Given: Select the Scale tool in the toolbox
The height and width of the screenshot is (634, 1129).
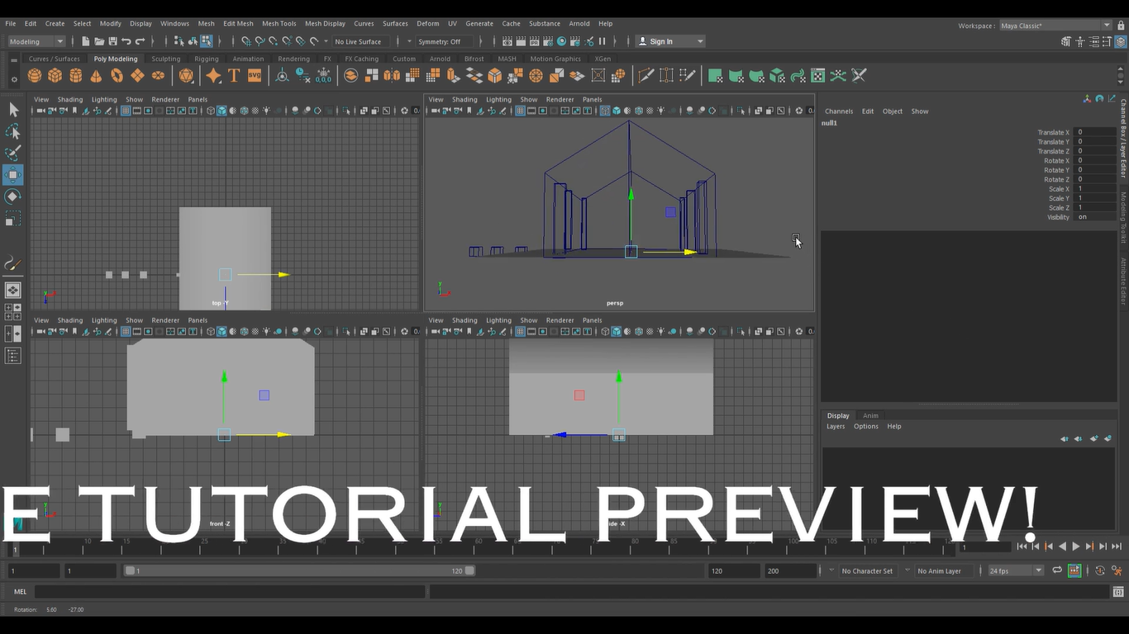Looking at the screenshot, I should click(13, 218).
